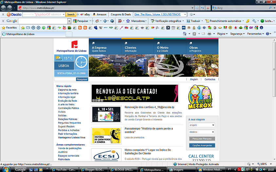Image resolution: width=276 pixels, height=172 pixels.
Task: Click the RSS feeds icon
Action: (x=194, y=34)
